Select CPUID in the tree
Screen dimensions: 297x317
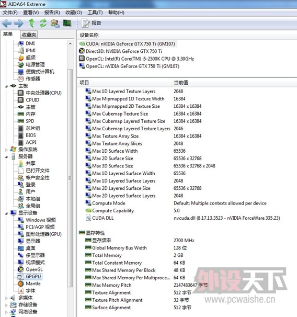[32, 100]
